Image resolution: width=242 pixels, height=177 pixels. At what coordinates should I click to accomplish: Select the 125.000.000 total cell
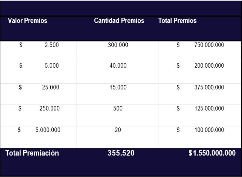pos(200,116)
